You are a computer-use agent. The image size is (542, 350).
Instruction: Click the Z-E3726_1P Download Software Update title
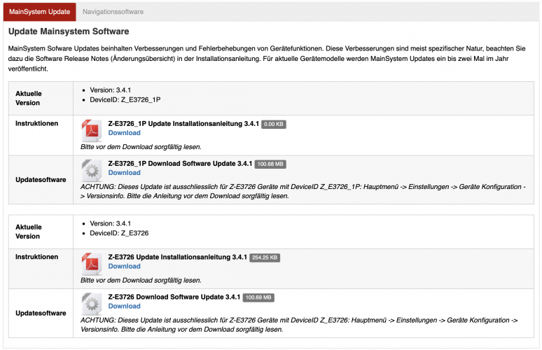click(180, 164)
